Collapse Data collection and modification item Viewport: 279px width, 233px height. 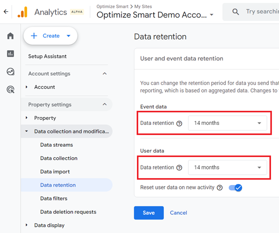tap(27, 131)
